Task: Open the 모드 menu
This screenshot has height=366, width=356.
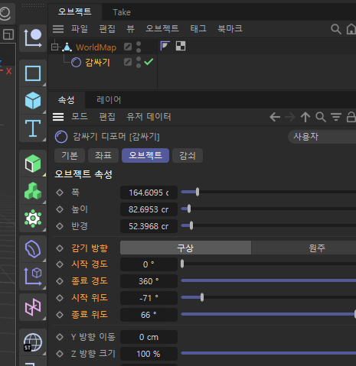Action: (x=80, y=117)
